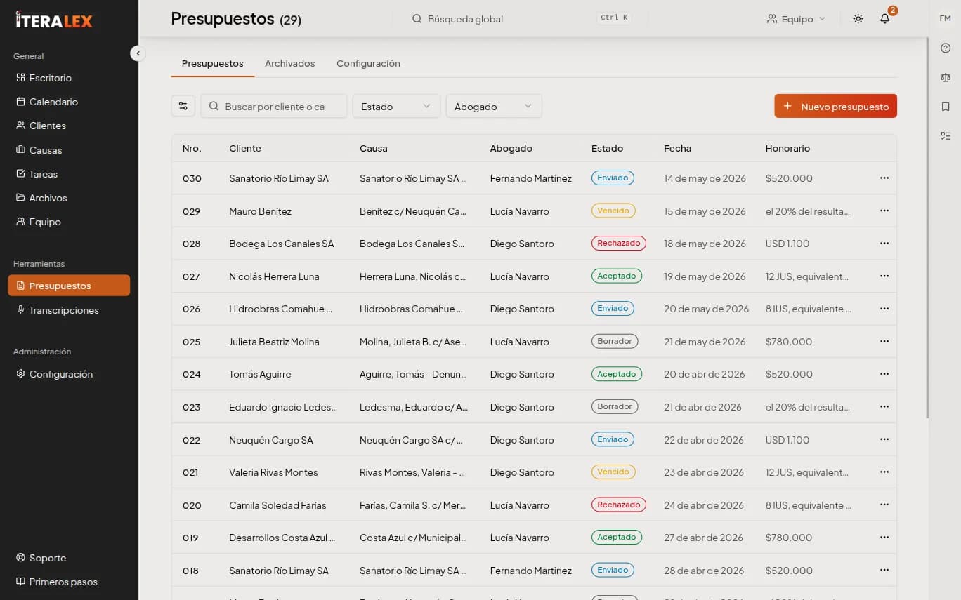Select client Valeria Rivas Montes
The height and width of the screenshot is (600, 961).
(273, 472)
